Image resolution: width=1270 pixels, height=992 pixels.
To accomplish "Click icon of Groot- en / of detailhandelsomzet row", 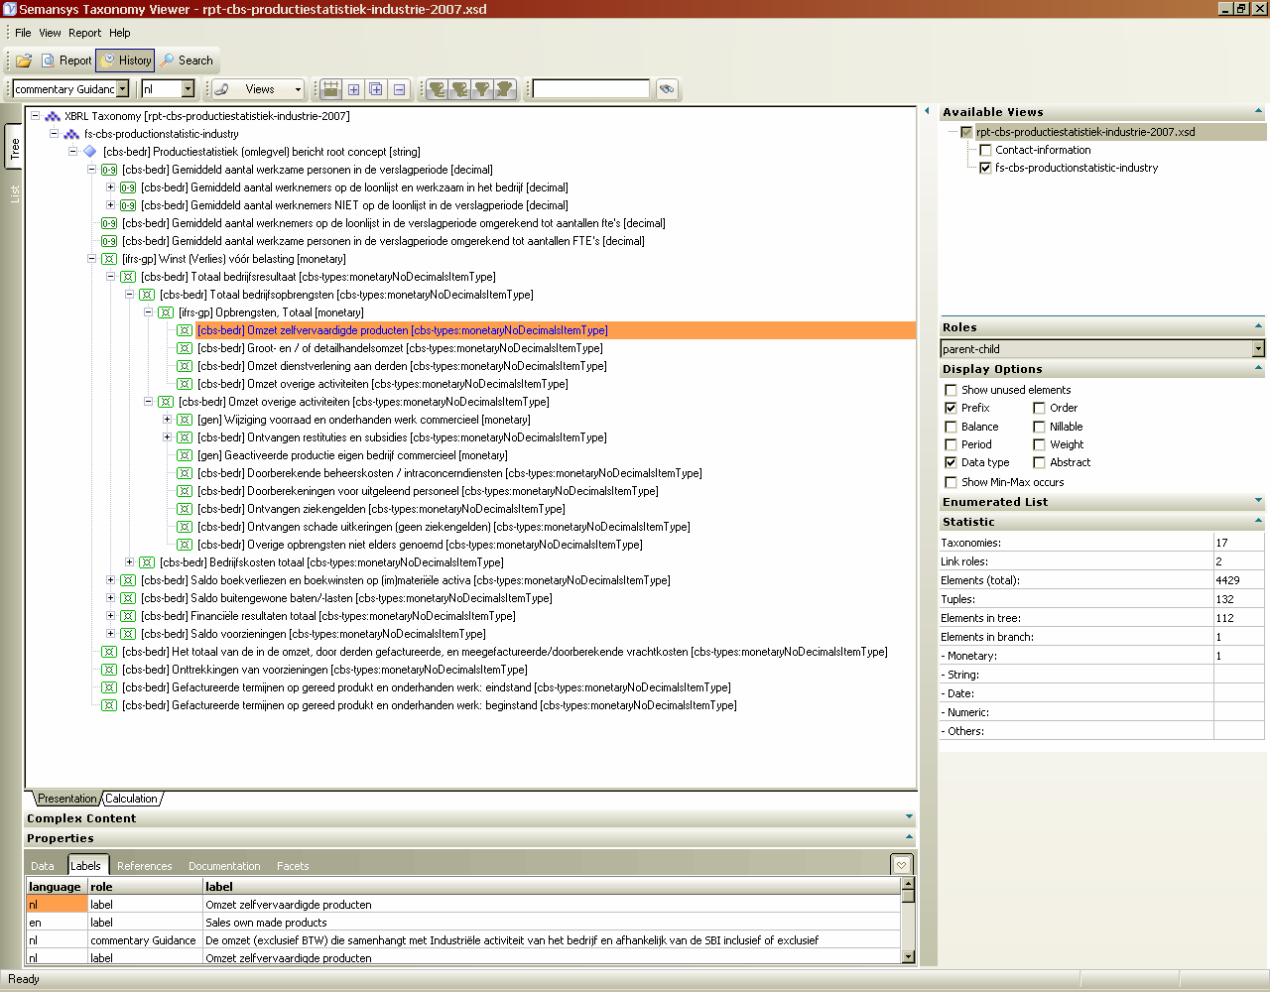I will click(x=185, y=348).
